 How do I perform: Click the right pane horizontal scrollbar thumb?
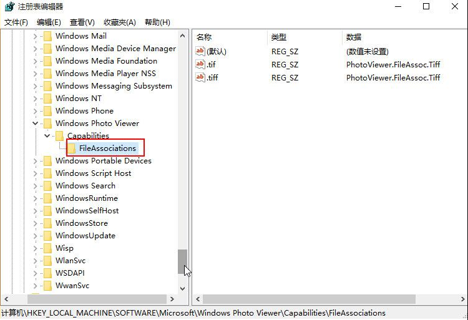click(x=309, y=299)
